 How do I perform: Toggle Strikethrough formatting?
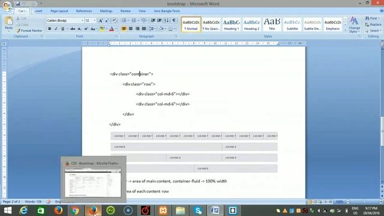coord(73,29)
